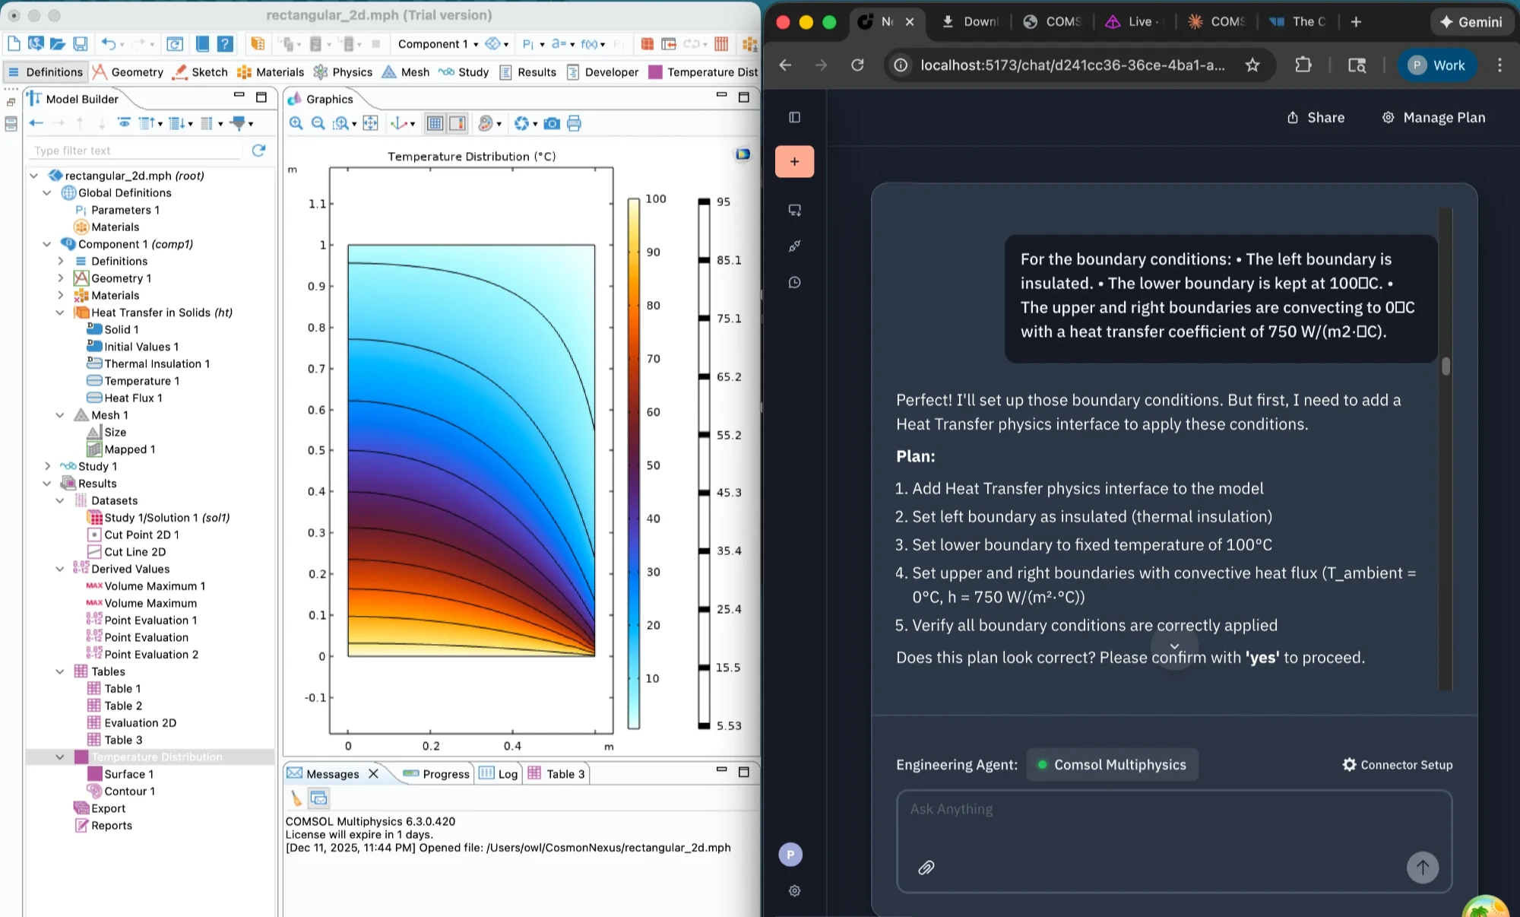Image resolution: width=1520 pixels, height=917 pixels.
Task: Click the paperclip attach icon in chat
Action: (x=926, y=868)
